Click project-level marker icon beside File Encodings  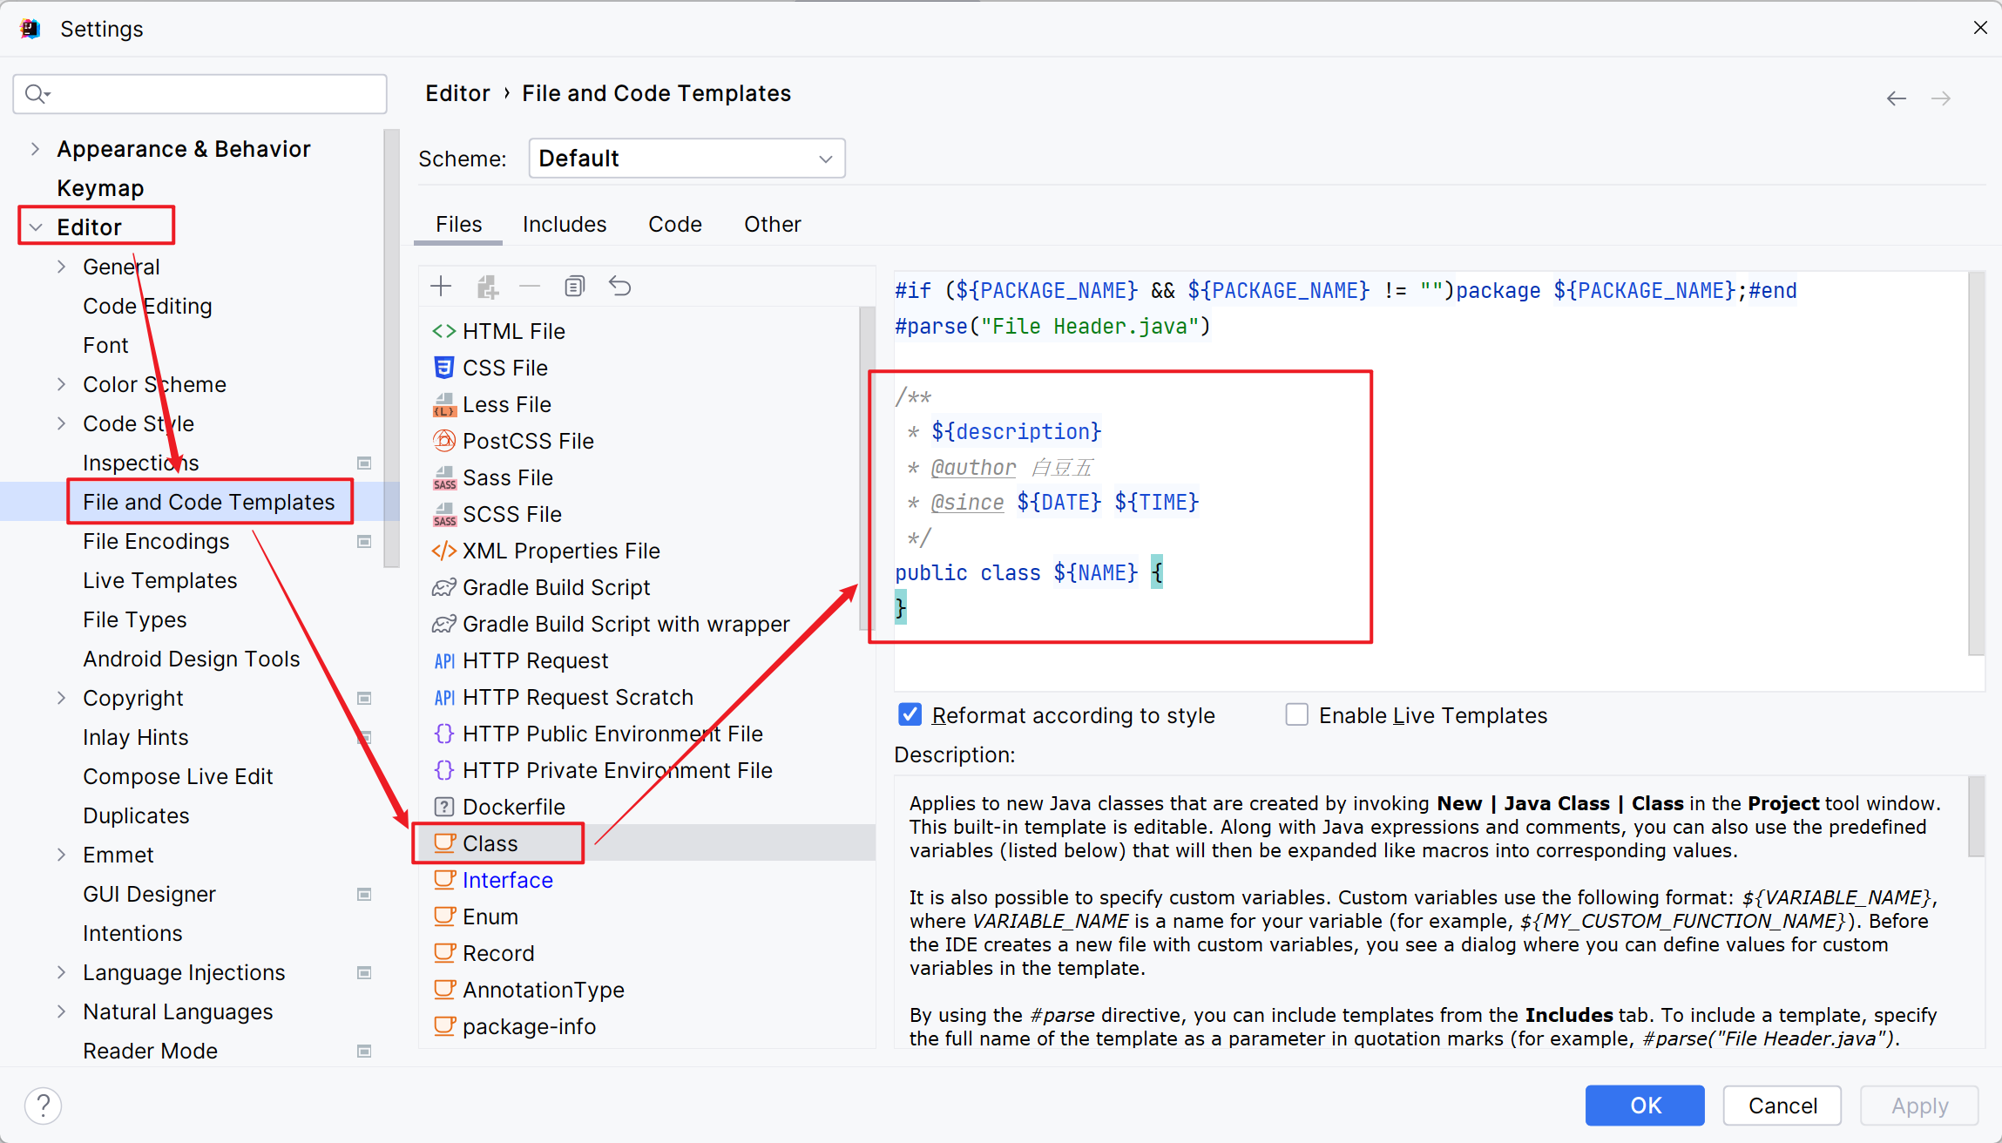[x=364, y=541]
